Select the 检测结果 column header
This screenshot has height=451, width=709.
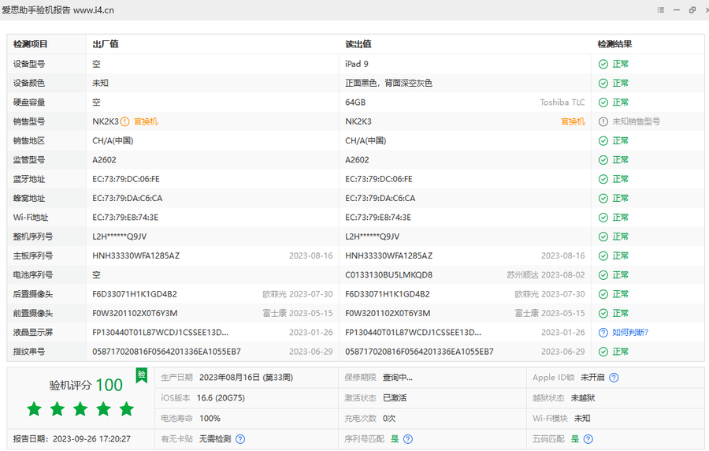[614, 44]
